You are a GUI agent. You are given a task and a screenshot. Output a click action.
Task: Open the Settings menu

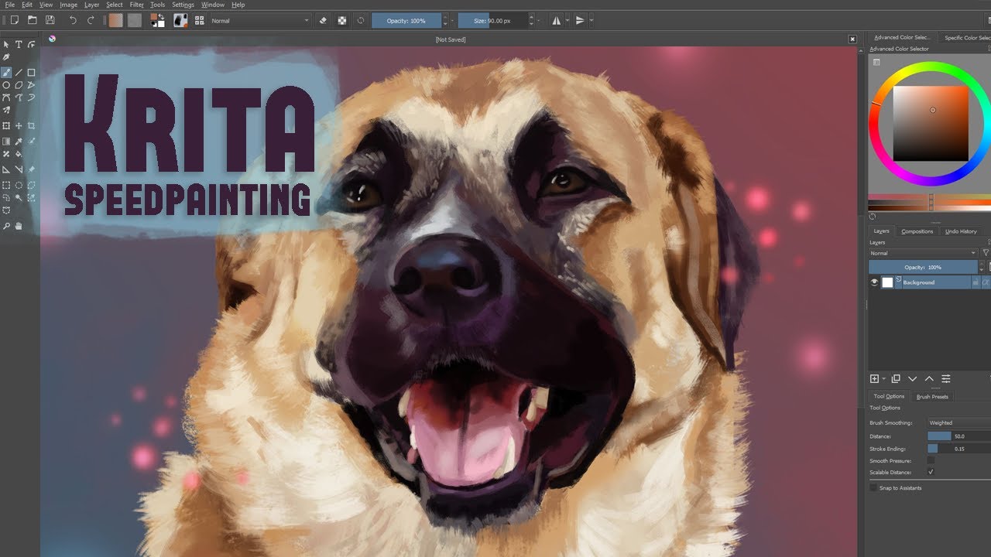tap(183, 5)
